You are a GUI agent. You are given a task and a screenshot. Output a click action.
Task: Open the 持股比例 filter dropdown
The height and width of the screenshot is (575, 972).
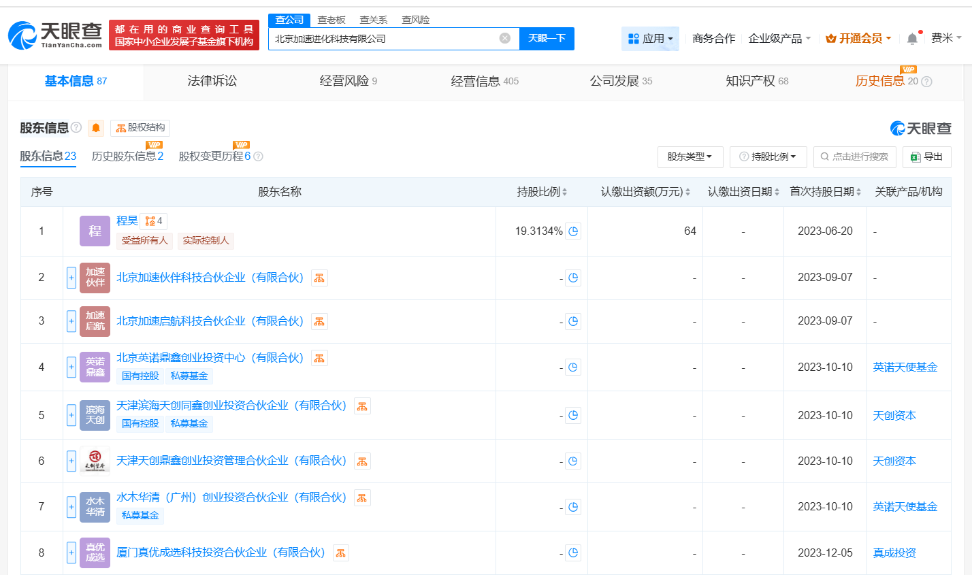coord(768,157)
